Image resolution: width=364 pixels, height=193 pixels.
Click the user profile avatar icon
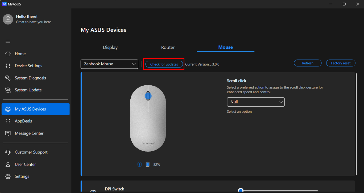[8, 19]
